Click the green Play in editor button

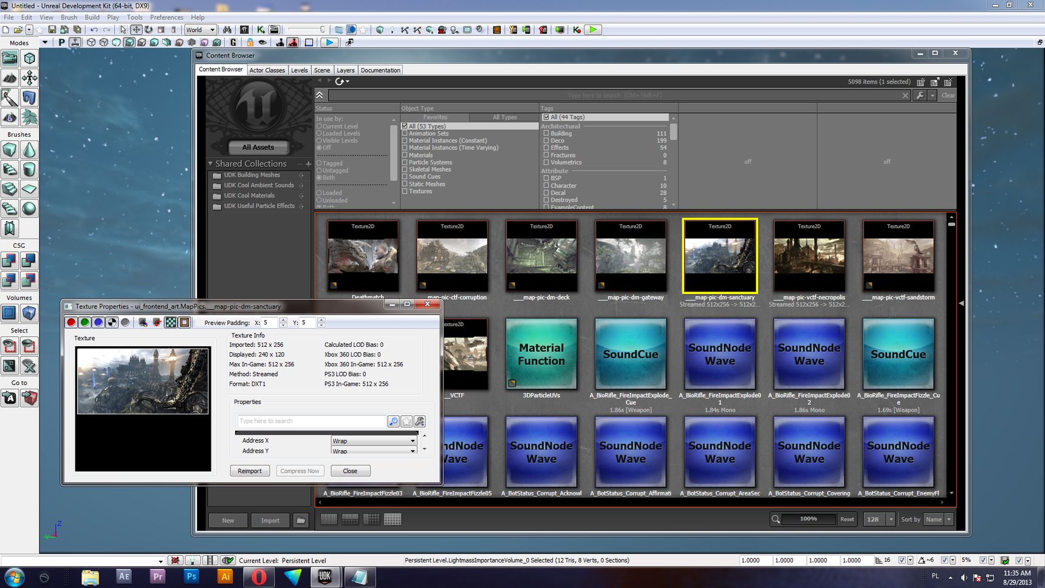coord(593,29)
